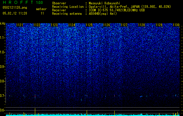Click the red meteor echo near 1127

(x=115, y=96)
